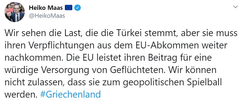Open Heiko Maas profile picture

point(15,12)
